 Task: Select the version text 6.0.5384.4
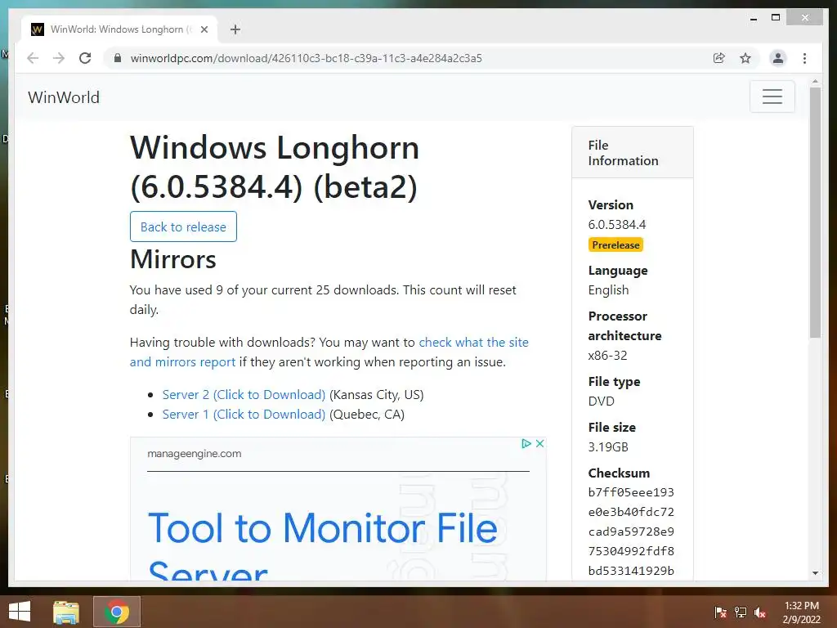click(616, 224)
